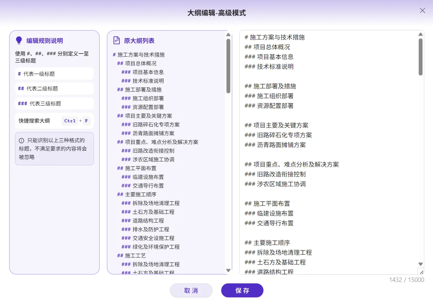Place cursor on '# 施工方案与技术措施' editor line
The height and width of the screenshot is (304, 433).
coord(275,37)
